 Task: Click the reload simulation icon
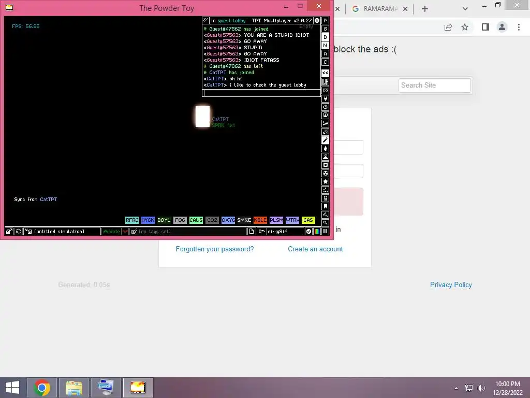(x=19, y=232)
